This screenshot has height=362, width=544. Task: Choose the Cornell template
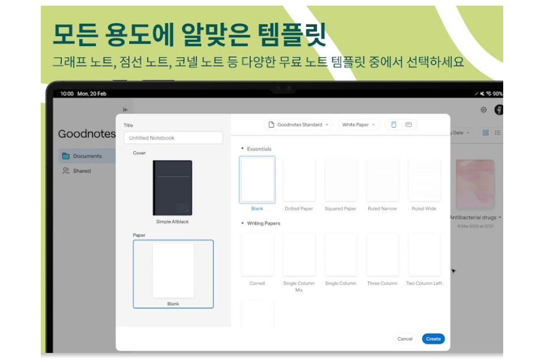[257, 254]
